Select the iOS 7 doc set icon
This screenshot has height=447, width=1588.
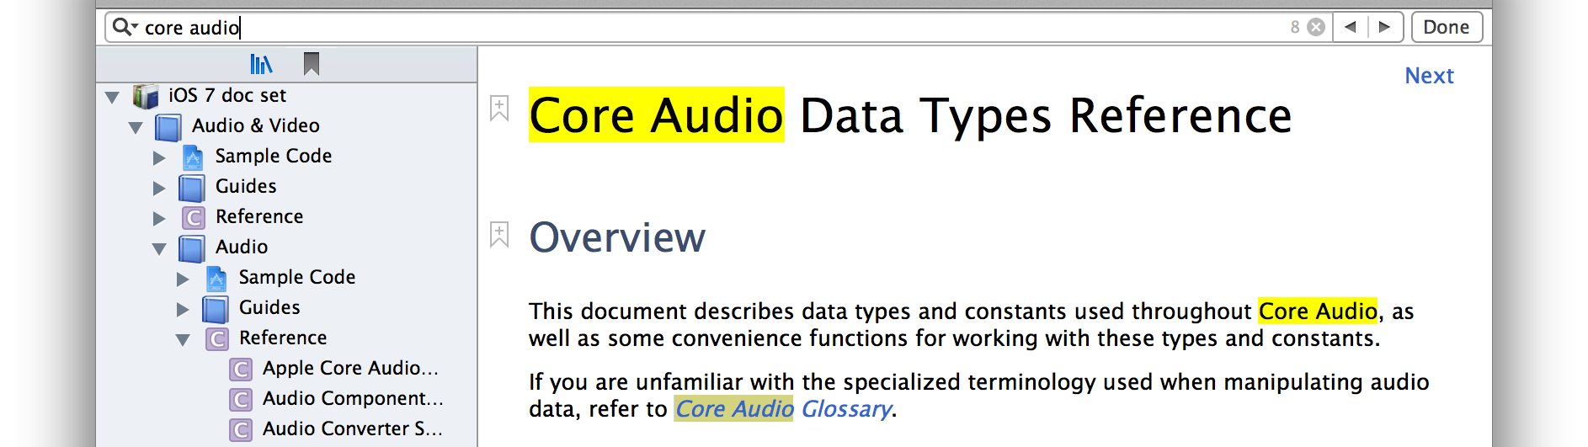[x=146, y=96]
